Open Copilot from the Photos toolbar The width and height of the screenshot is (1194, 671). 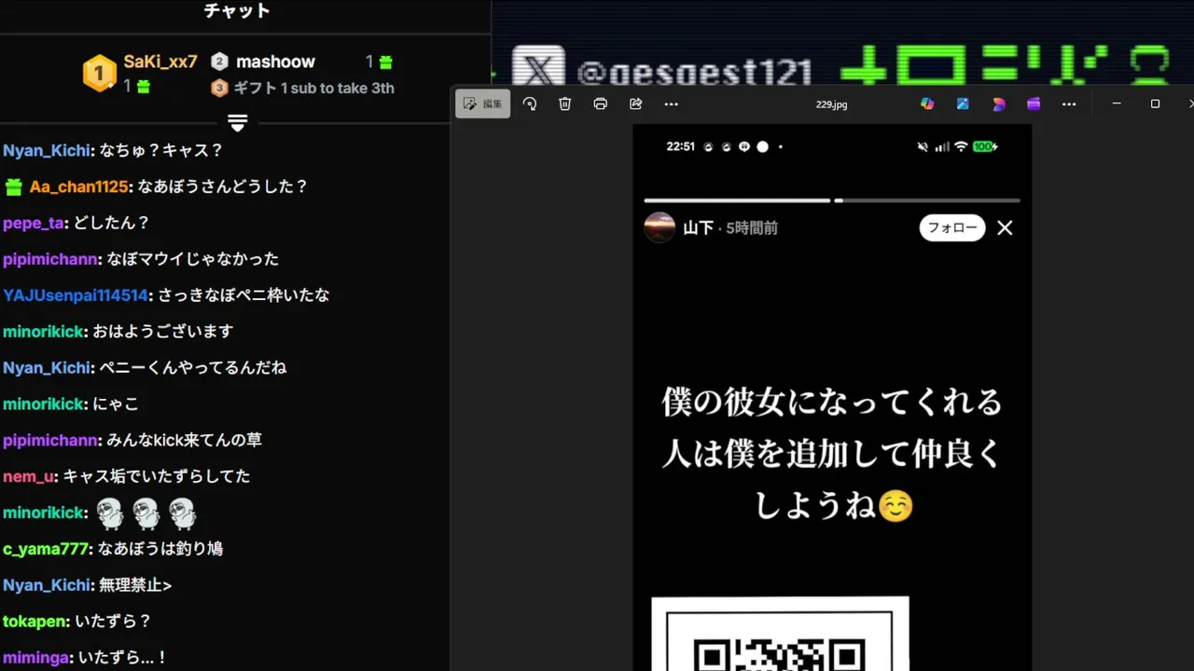click(x=927, y=103)
